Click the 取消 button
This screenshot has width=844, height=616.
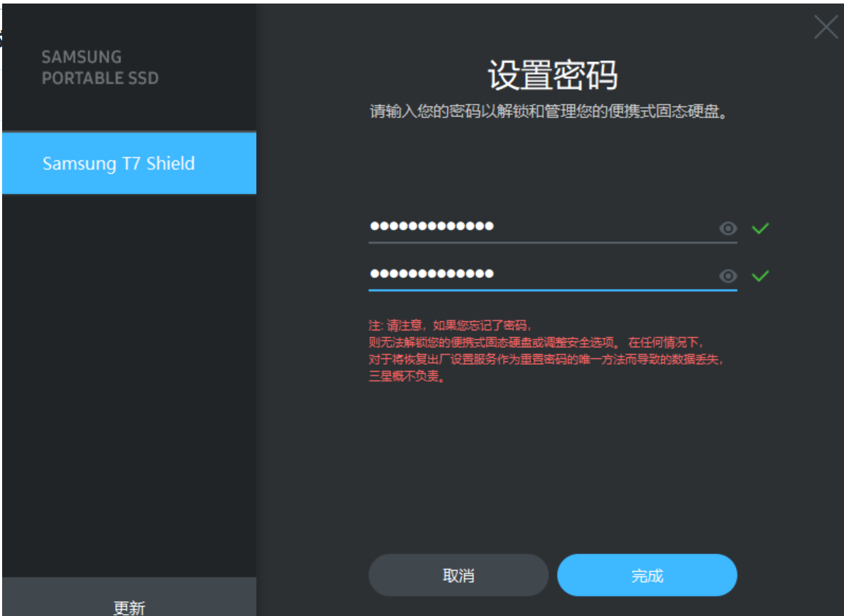click(458, 575)
